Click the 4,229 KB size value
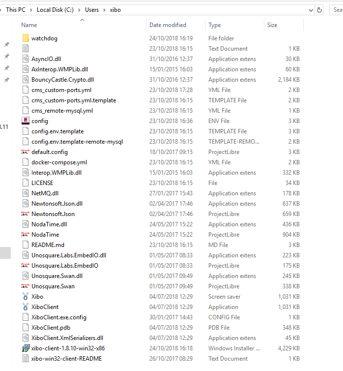This screenshot has width=343, height=371. pos(289,348)
